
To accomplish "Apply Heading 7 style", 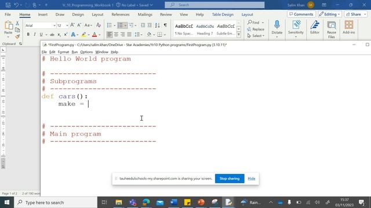I will coord(205,29).
